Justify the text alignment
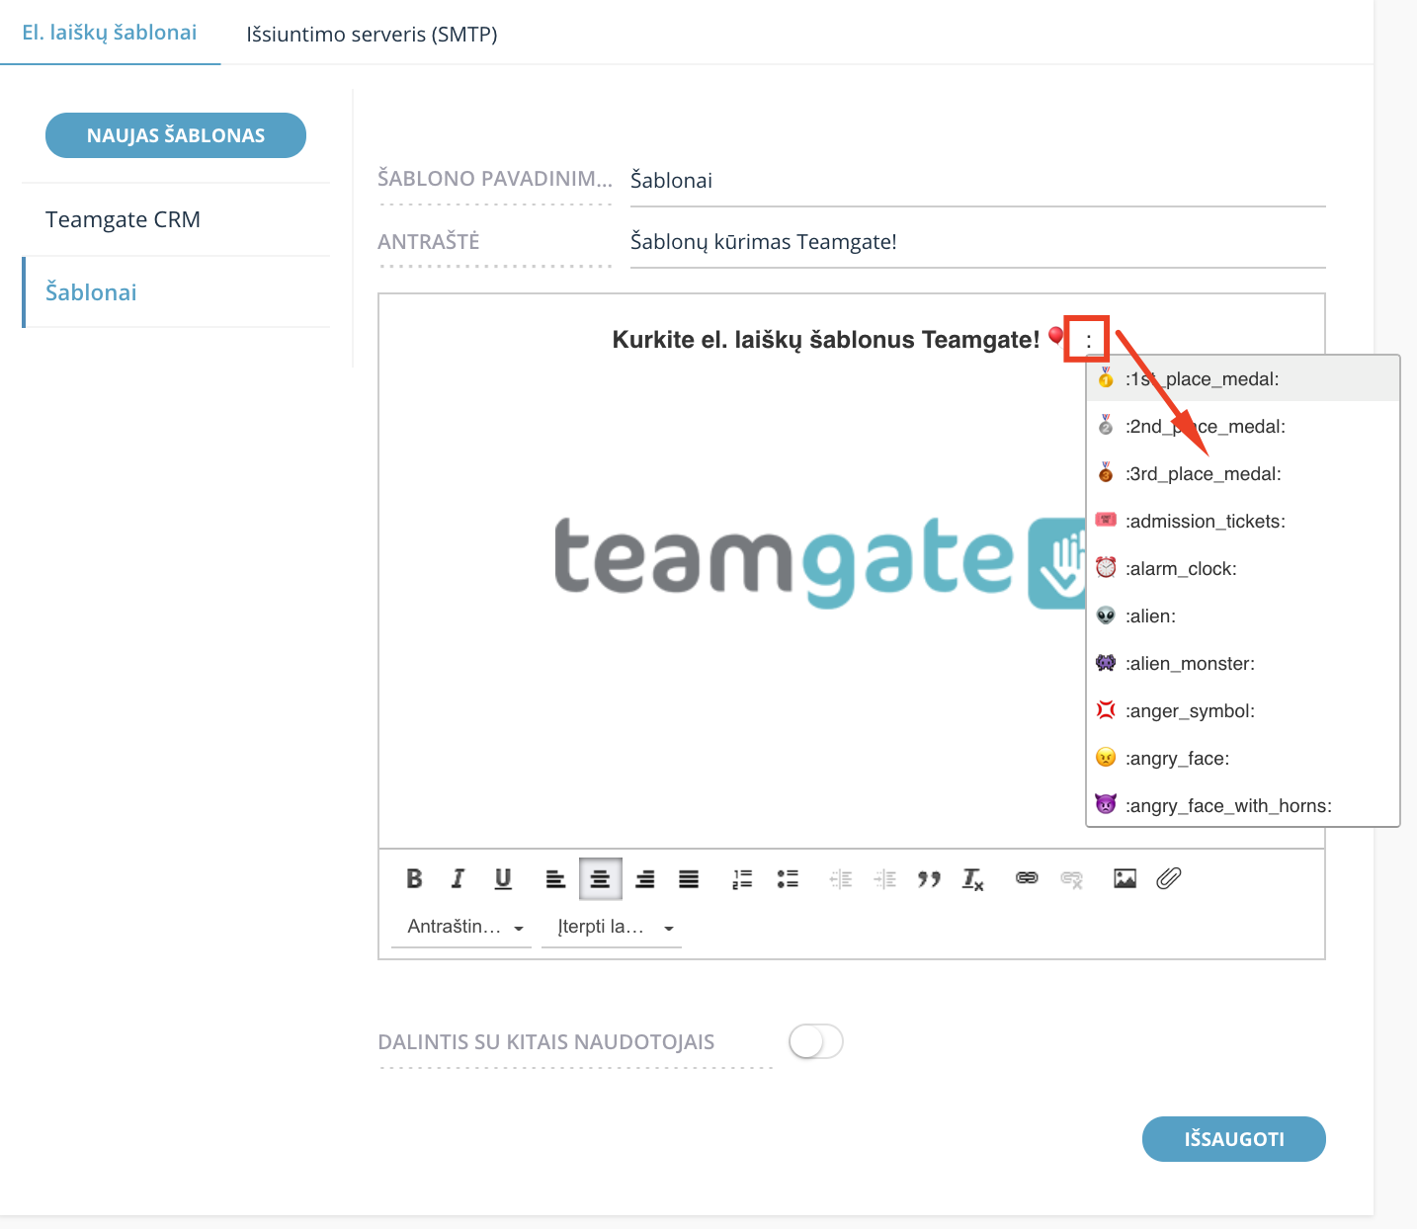Viewport: 1417px width, 1229px height. tap(689, 878)
